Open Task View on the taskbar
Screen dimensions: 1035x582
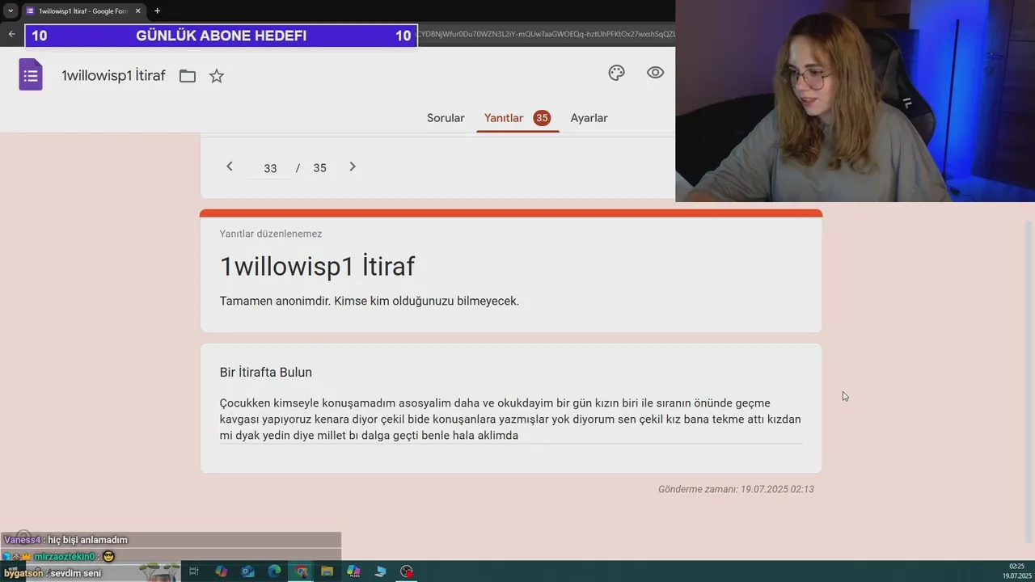194,571
